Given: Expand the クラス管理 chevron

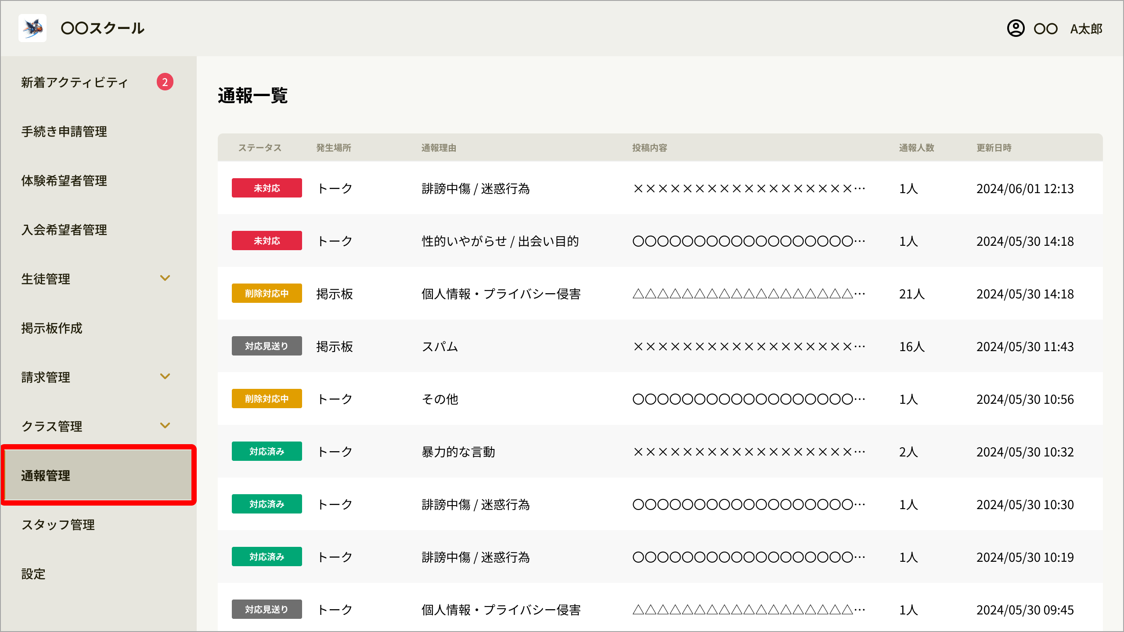Looking at the screenshot, I should (165, 426).
